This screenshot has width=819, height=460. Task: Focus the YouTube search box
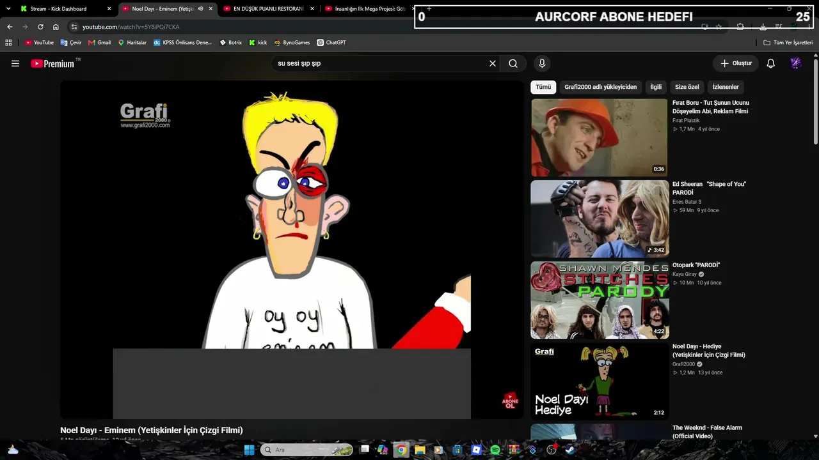point(381,63)
